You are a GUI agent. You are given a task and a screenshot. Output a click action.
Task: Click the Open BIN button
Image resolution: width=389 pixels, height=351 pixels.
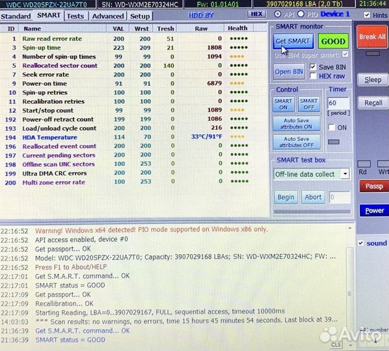(x=289, y=72)
